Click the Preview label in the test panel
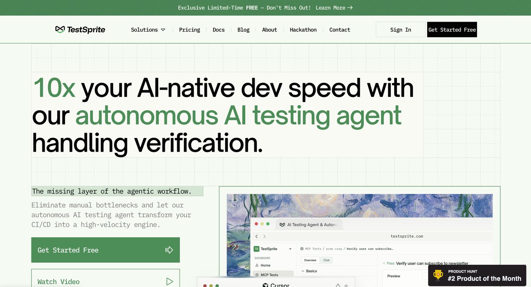 point(394,276)
